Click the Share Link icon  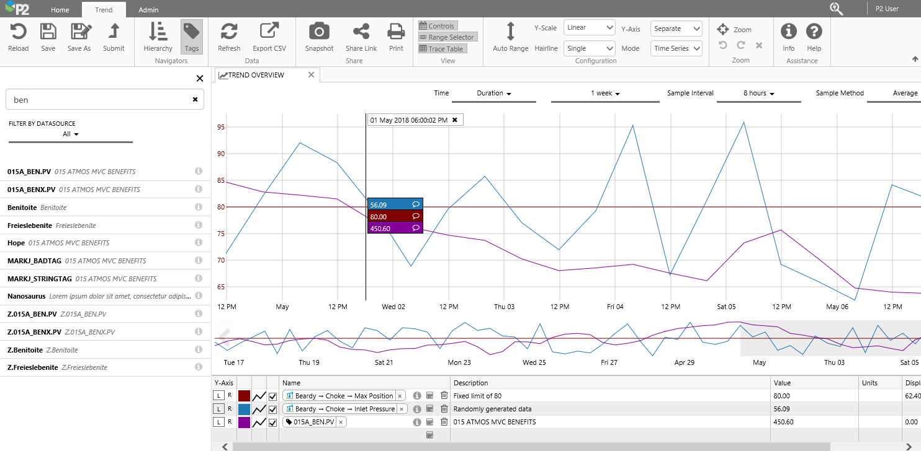(x=361, y=32)
